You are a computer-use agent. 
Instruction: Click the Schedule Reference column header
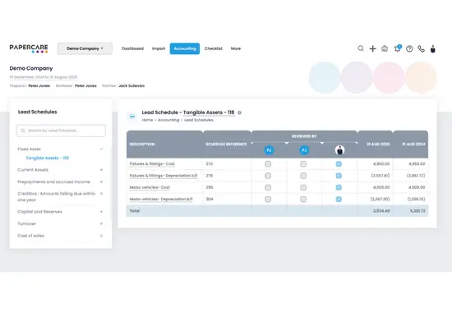[226, 144]
